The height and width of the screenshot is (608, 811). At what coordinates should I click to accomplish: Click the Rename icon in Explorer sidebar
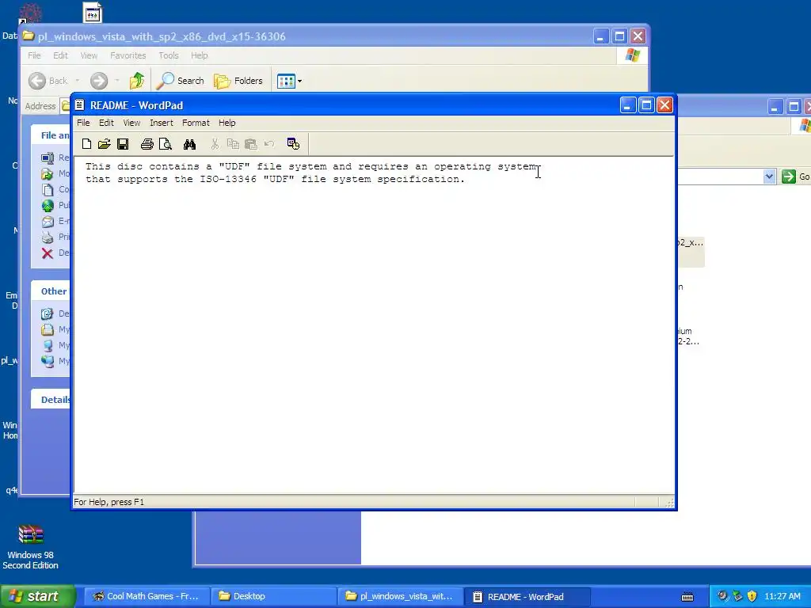point(47,158)
